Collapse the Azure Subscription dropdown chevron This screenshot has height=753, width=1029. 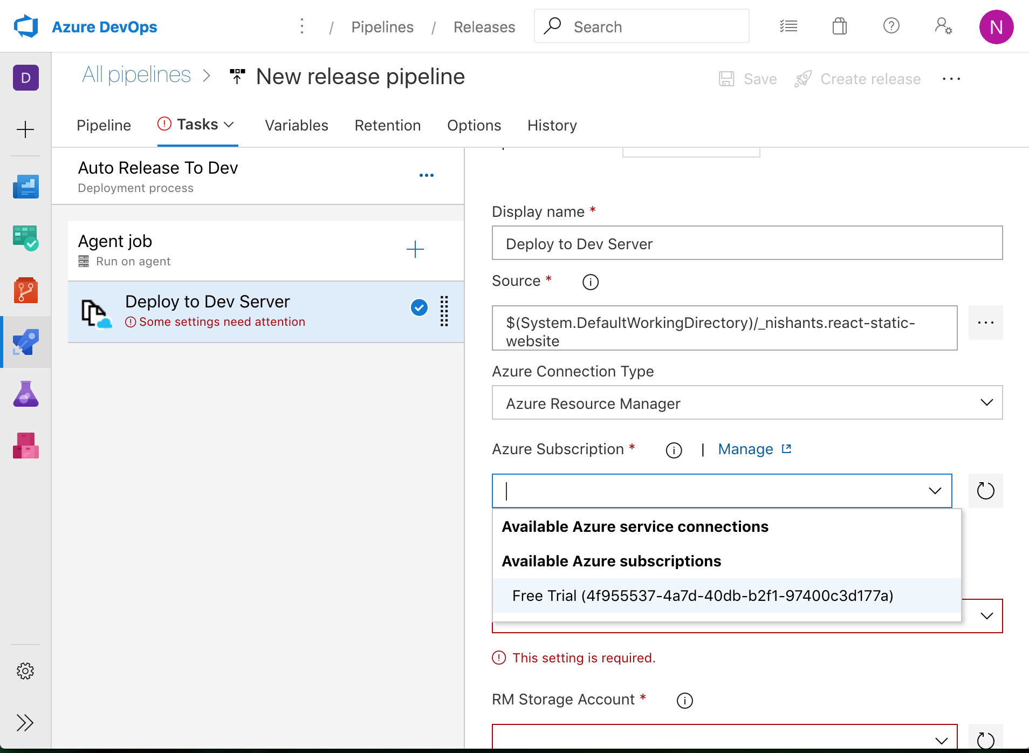click(x=935, y=491)
